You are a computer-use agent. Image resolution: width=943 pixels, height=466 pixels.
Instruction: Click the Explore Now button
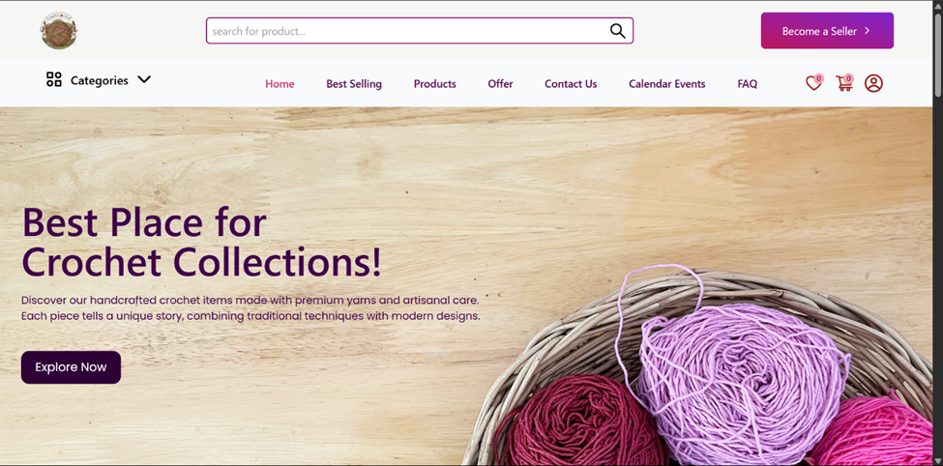(71, 367)
